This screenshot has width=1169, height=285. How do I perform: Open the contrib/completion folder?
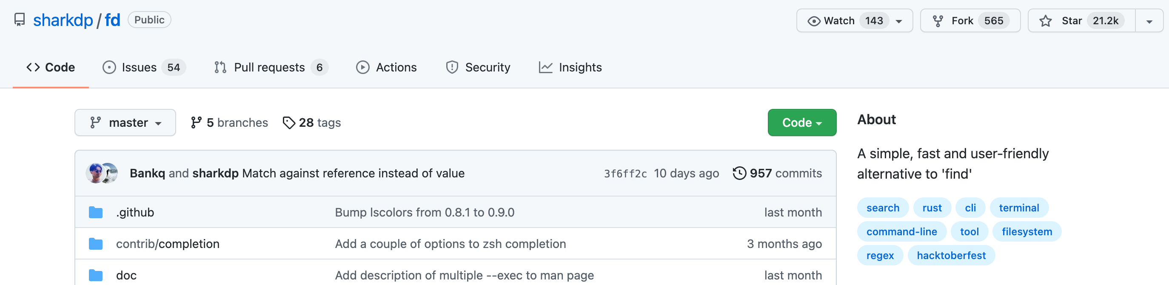pyautogui.click(x=168, y=244)
